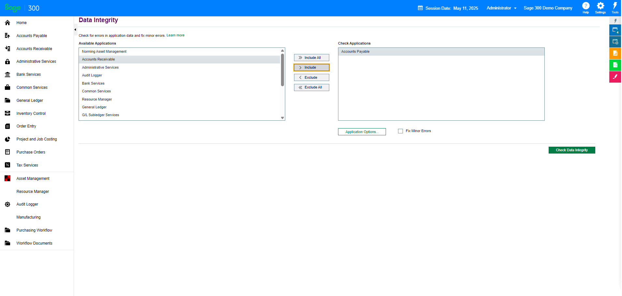The height and width of the screenshot is (296, 622).
Task: Click the Exclude All button
Action: click(312, 87)
